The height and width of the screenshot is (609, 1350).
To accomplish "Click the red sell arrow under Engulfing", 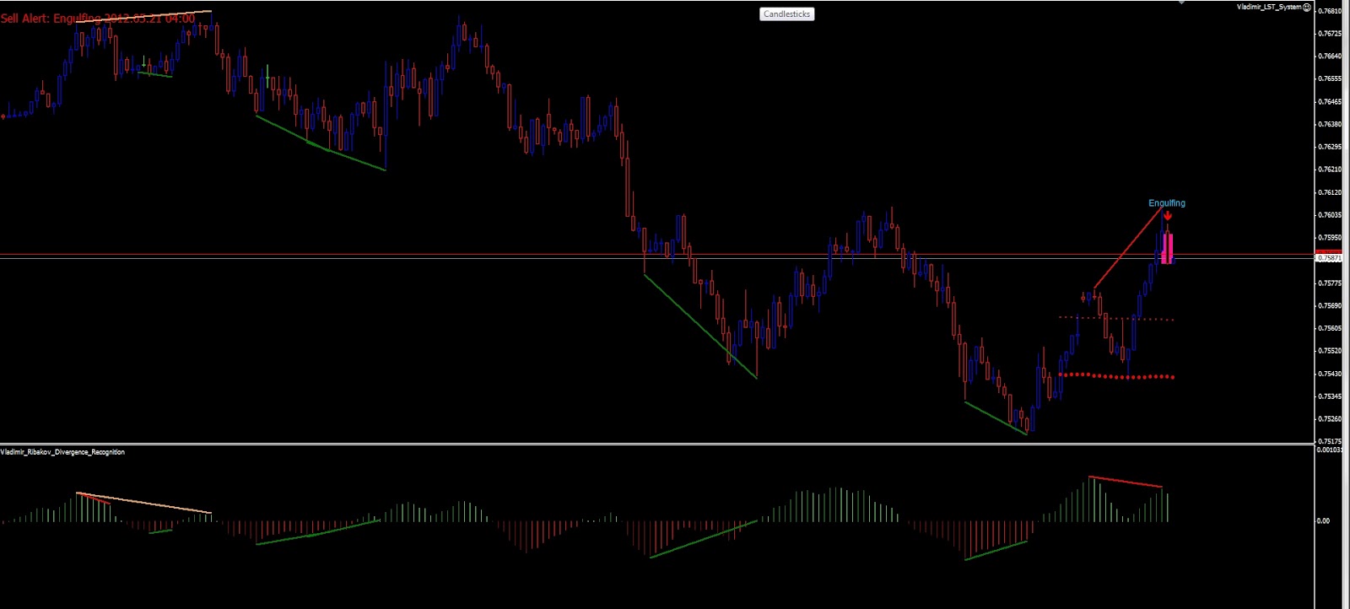I will click(x=1167, y=216).
